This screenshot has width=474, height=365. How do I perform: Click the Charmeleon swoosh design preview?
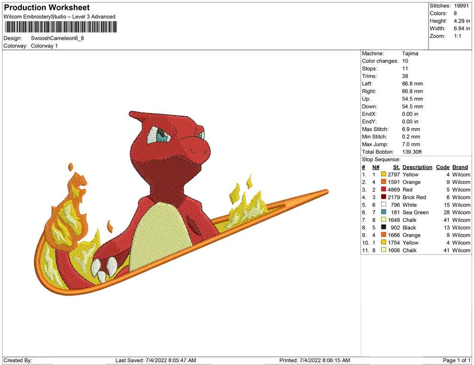pos(181,203)
